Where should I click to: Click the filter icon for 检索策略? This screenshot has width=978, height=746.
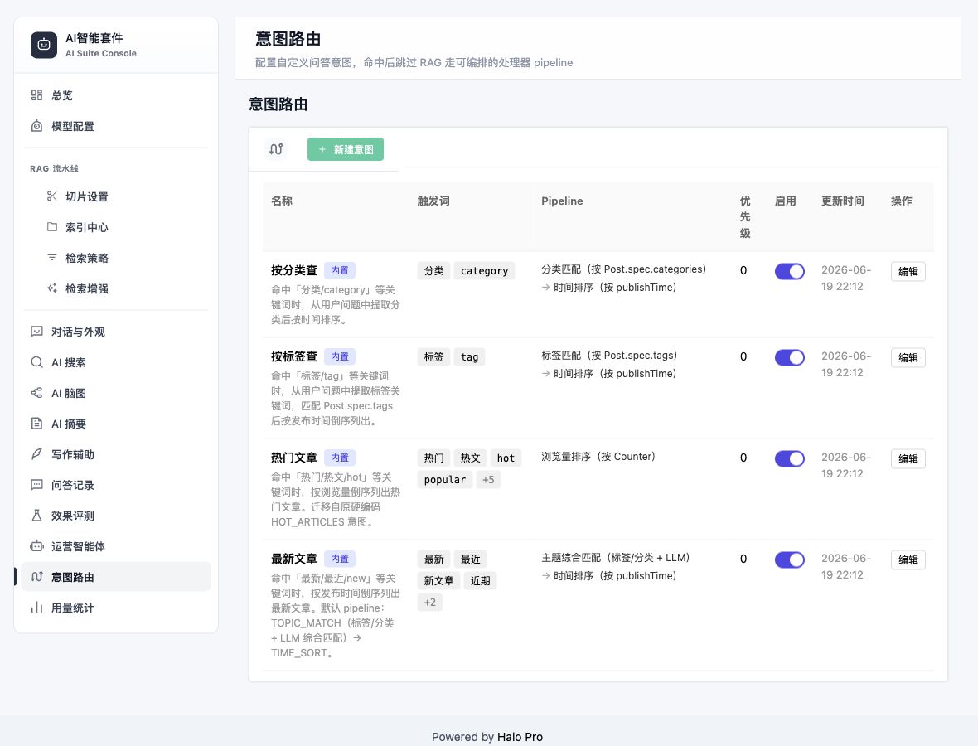click(51, 258)
